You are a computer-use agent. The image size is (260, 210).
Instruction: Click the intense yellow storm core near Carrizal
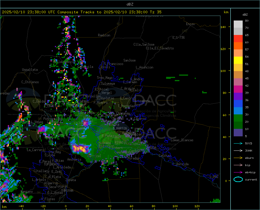tap(80, 148)
